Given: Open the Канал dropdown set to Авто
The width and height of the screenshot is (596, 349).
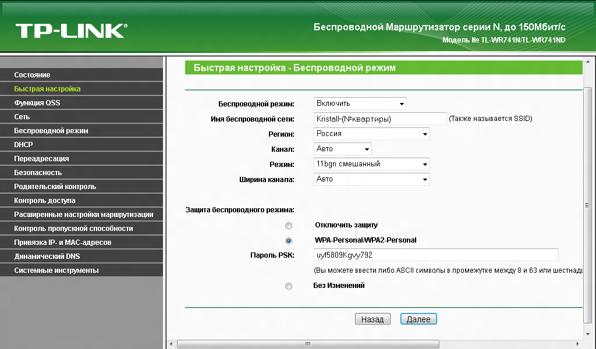Looking at the screenshot, I should click(342, 149).
